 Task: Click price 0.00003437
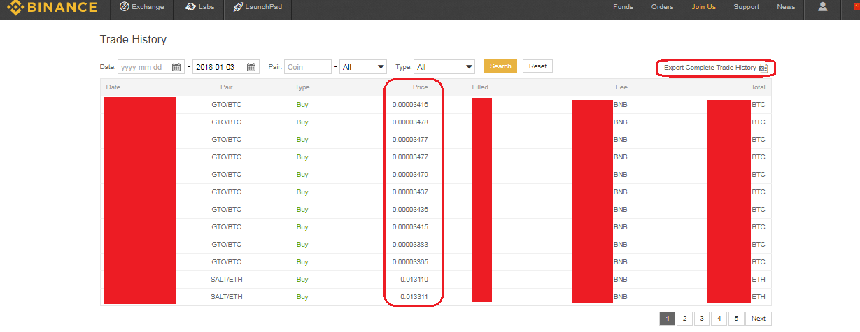pos(410,192)
